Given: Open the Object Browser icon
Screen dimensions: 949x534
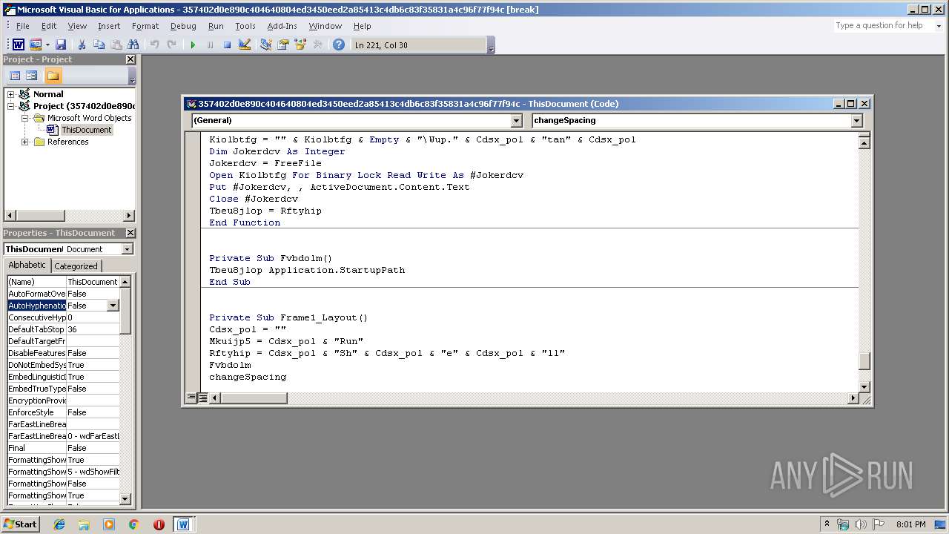Looking at the screenshot, I should point(300,45).
